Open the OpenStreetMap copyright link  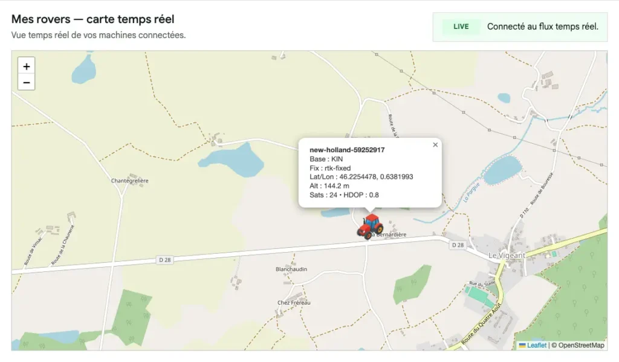point(580,345)
